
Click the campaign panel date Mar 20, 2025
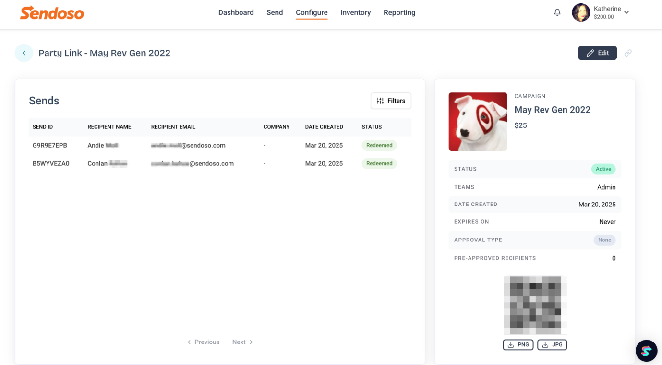pyautogui.click(x=597, y=205)
